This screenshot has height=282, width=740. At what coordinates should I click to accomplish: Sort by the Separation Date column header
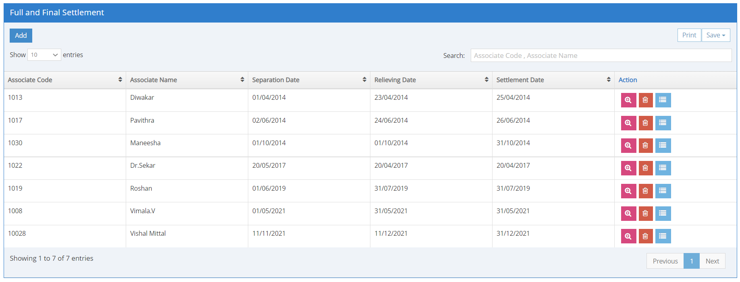309,80
